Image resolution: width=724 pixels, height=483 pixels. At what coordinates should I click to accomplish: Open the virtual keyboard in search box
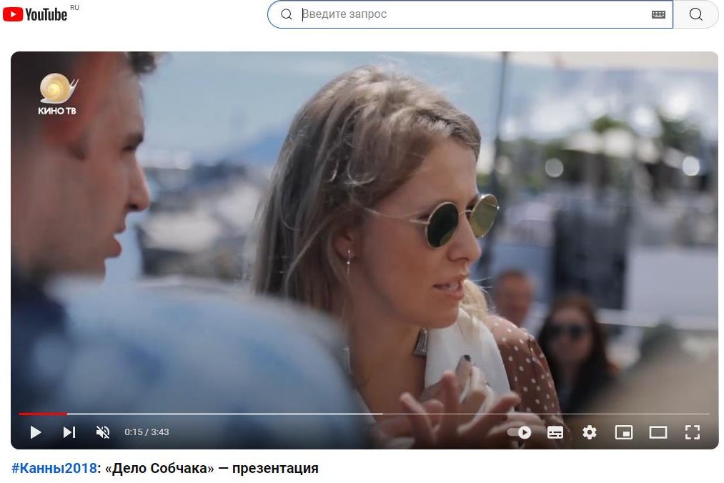[658, 14]
